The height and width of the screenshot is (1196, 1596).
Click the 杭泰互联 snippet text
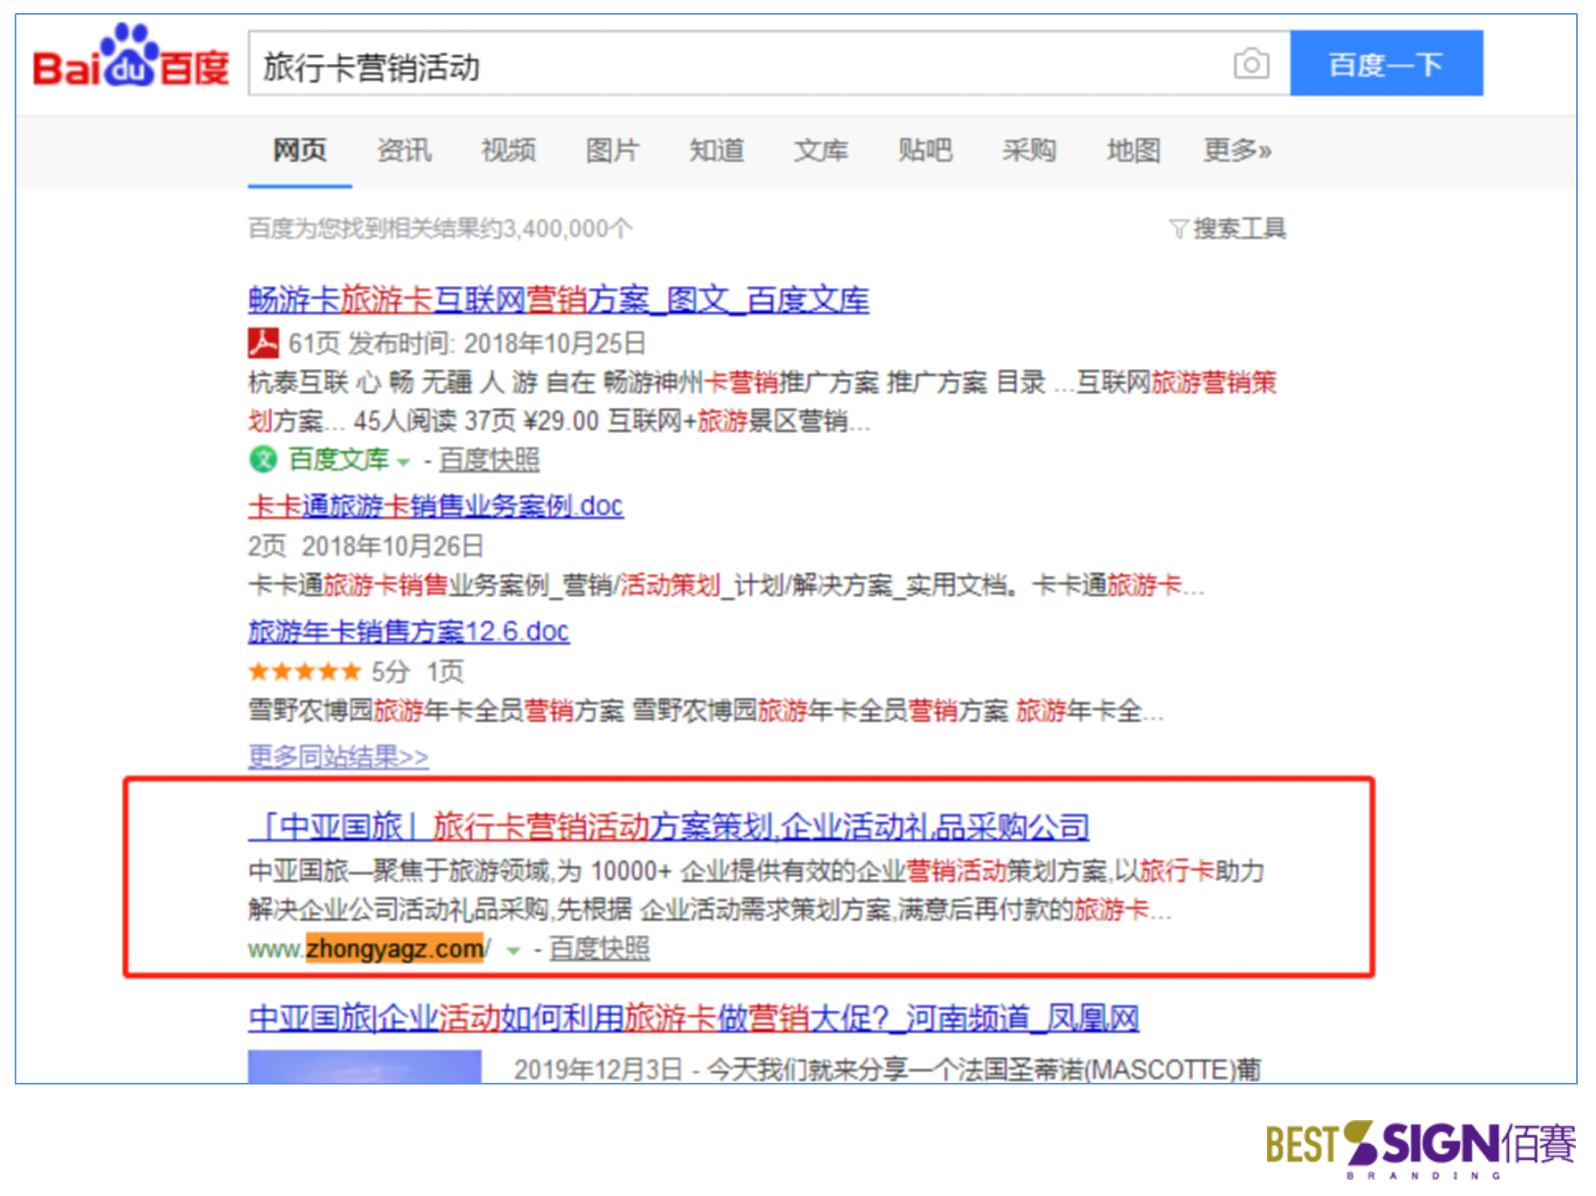click(x=762, y=402)
